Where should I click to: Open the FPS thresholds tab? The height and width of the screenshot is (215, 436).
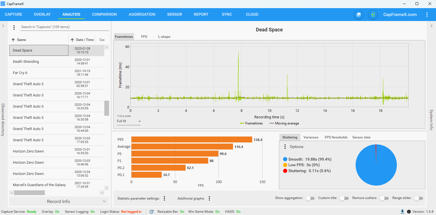tap(336, 137)
